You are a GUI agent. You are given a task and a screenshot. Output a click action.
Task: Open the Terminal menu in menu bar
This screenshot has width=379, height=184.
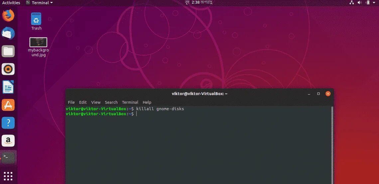tap(130, 102)
